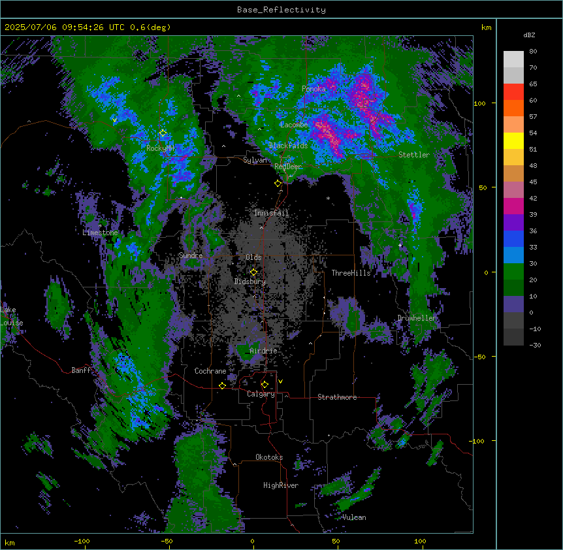
Task: Click the yellow V marker northwest of RockyMH
Action: point(114,120)
